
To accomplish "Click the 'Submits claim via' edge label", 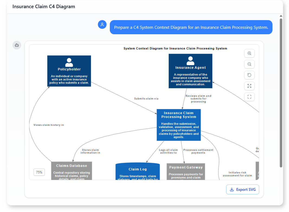I will pos(146,98).
